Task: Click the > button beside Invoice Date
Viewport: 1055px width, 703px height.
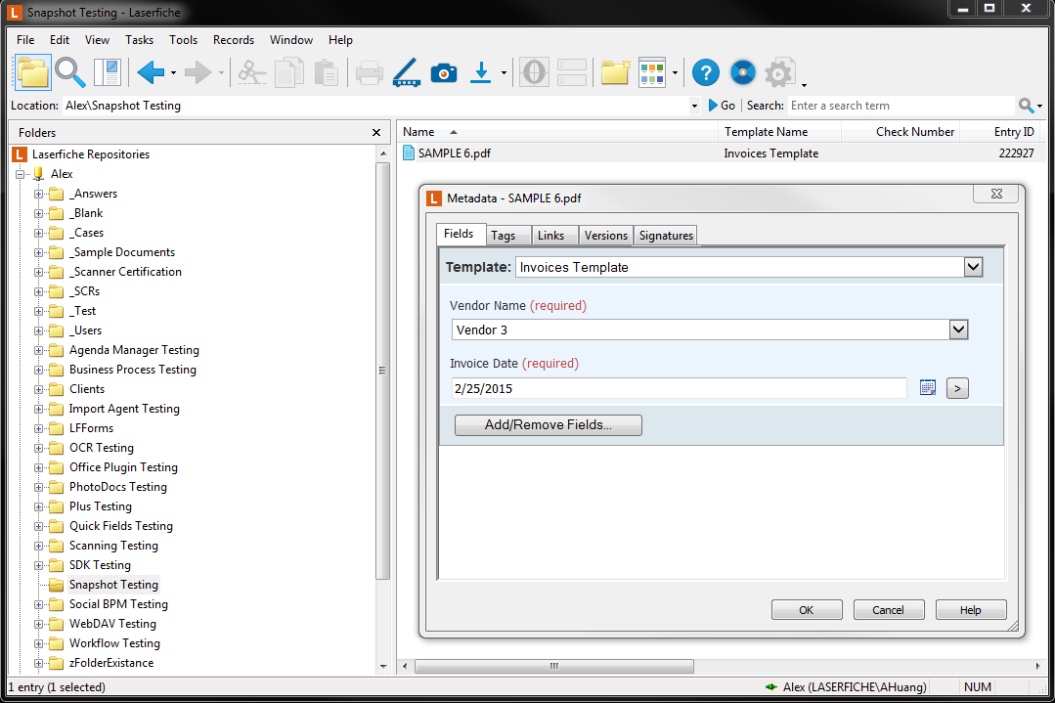Action: [957, 388]
